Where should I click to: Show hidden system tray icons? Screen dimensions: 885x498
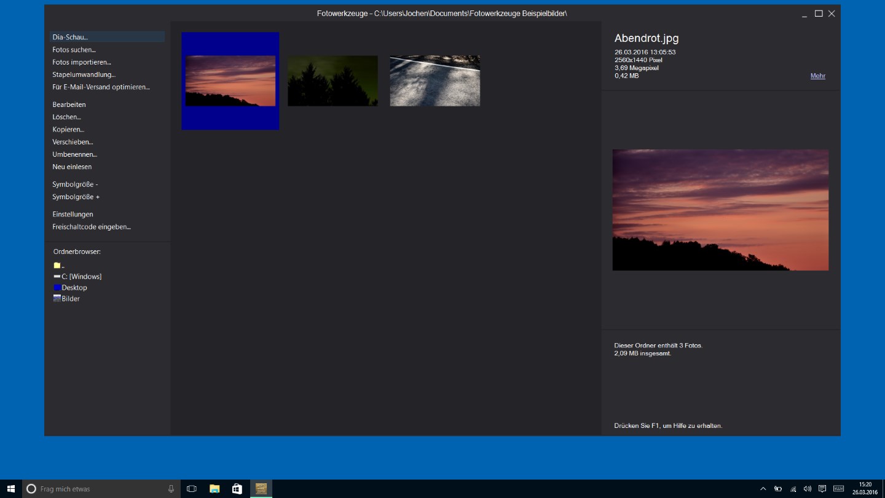point(763,489)
